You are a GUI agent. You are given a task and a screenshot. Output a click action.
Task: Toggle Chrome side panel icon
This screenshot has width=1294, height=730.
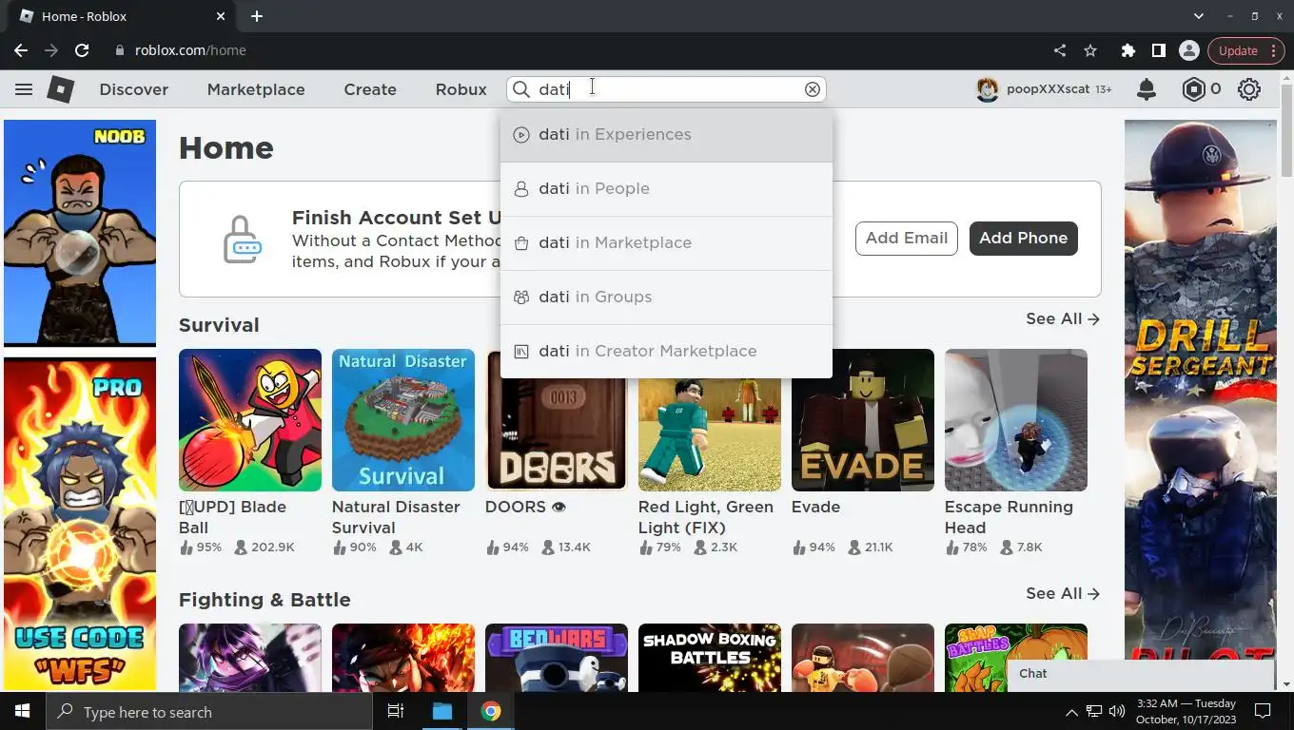point(1158,50)
